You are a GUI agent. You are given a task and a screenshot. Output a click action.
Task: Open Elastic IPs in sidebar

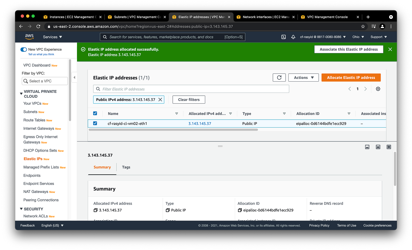tap(33, 159)
